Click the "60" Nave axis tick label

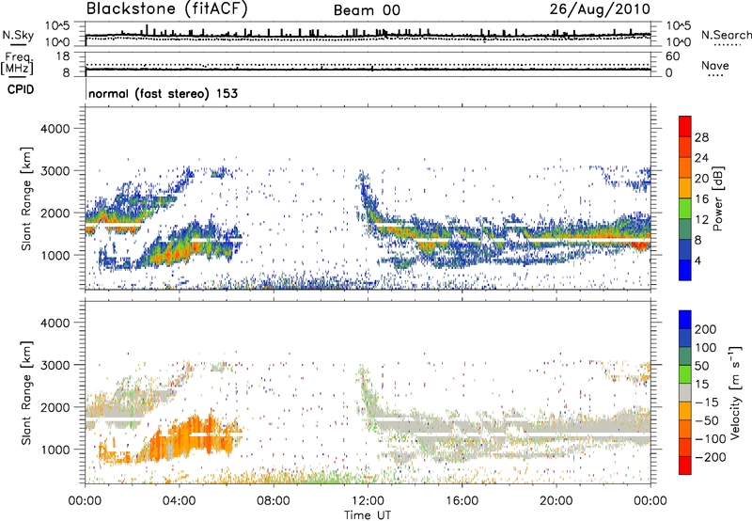point(672,56)
